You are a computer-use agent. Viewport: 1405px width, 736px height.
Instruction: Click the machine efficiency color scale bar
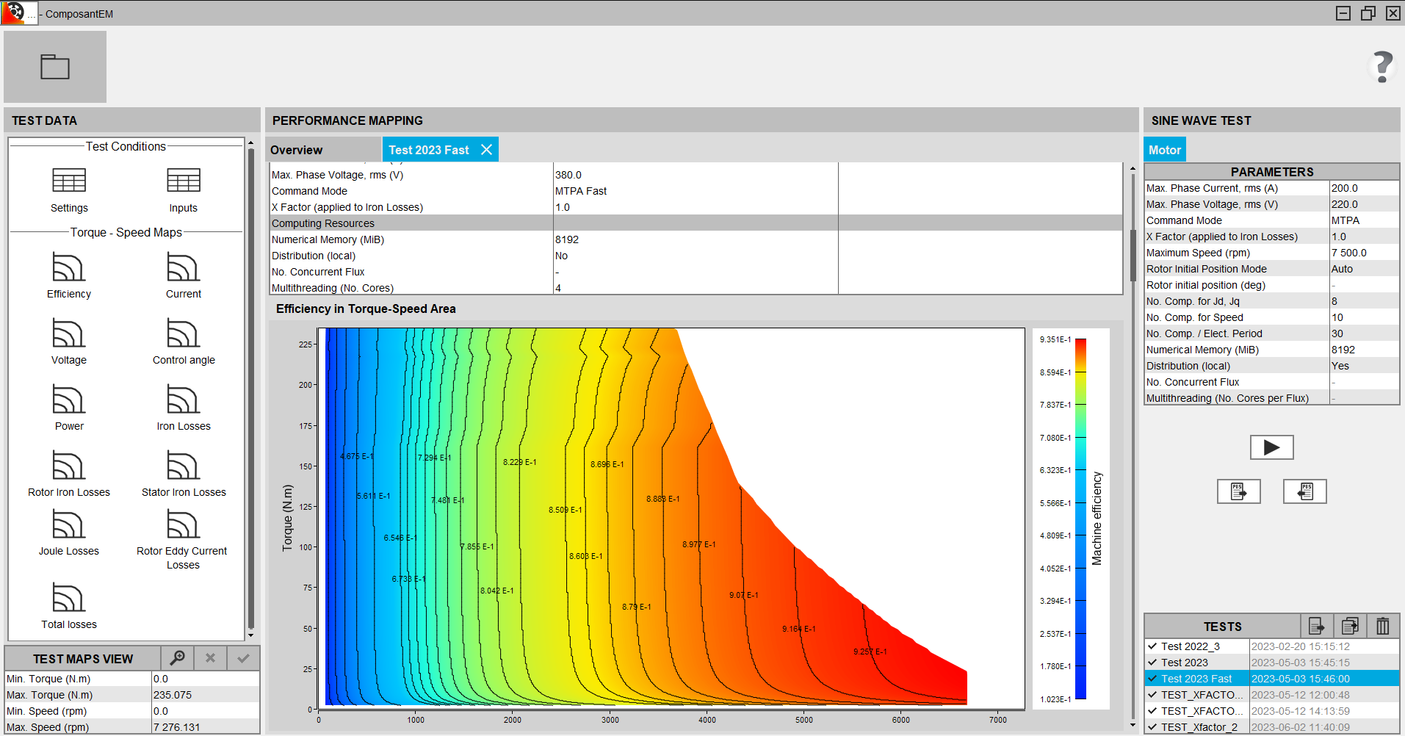(1080, 519)
